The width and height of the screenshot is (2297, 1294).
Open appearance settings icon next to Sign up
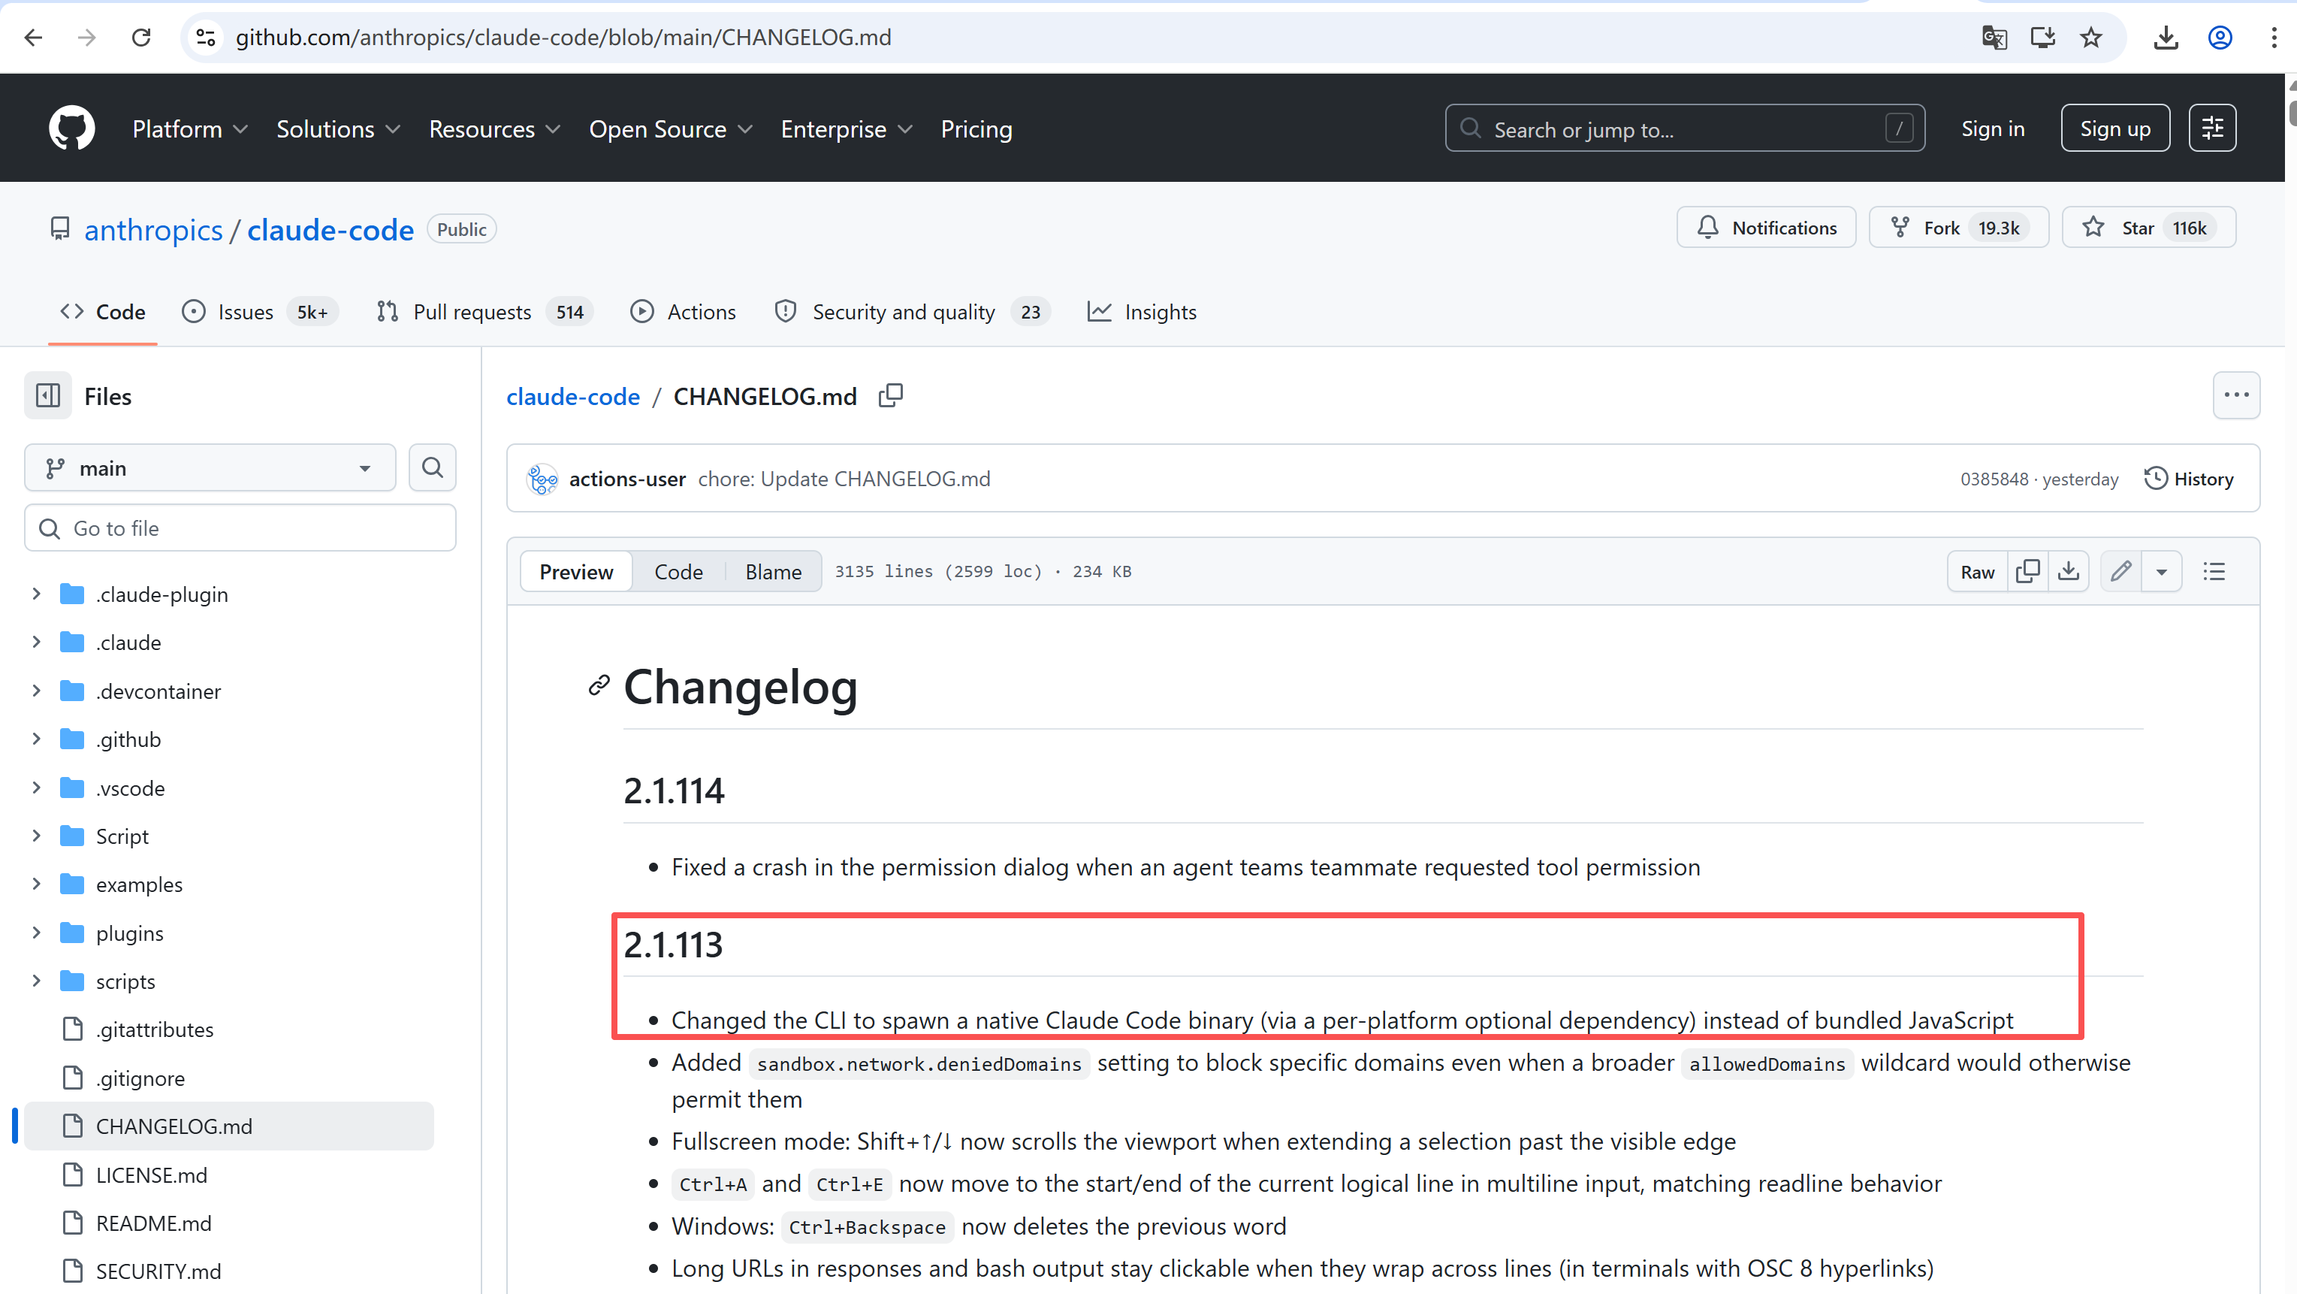coord(2212,128)
